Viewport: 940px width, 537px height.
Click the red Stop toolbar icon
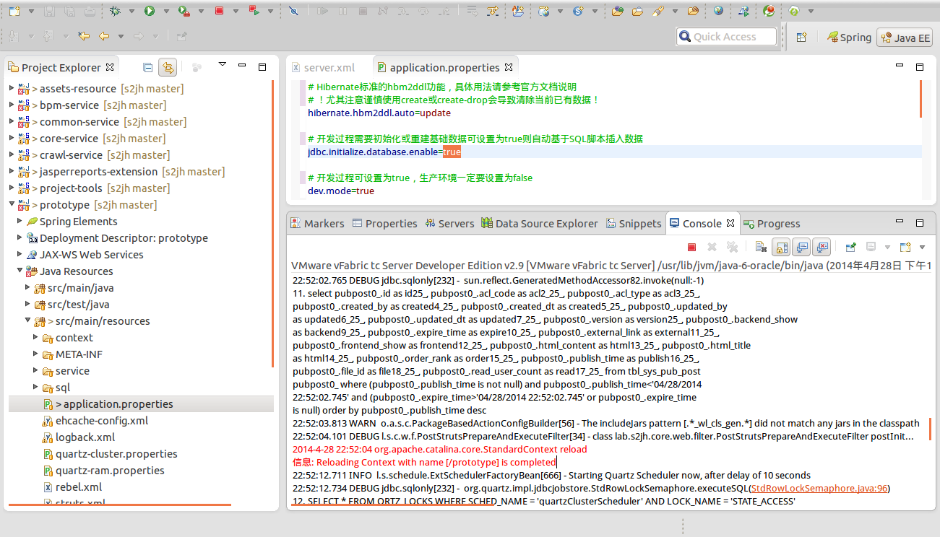pyautogui.click(x=219, y=11)
